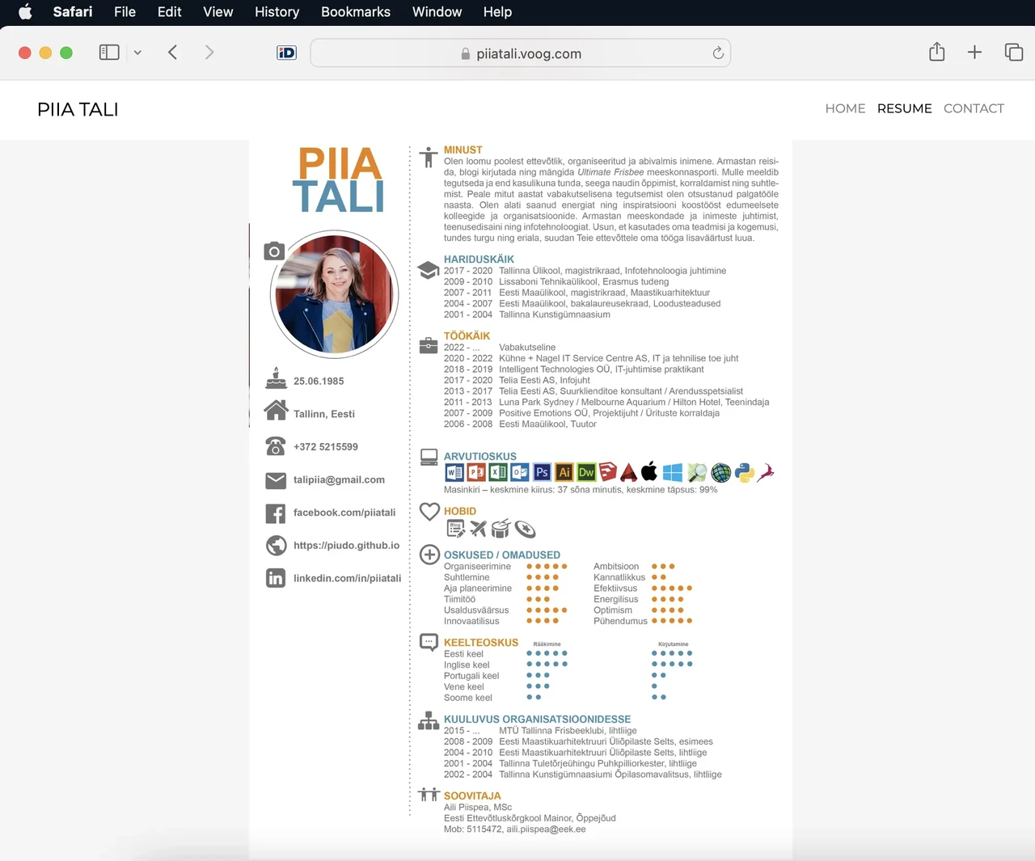
Task: Open the Help menu
Action: pyautogui.click(x=497, y=12)
